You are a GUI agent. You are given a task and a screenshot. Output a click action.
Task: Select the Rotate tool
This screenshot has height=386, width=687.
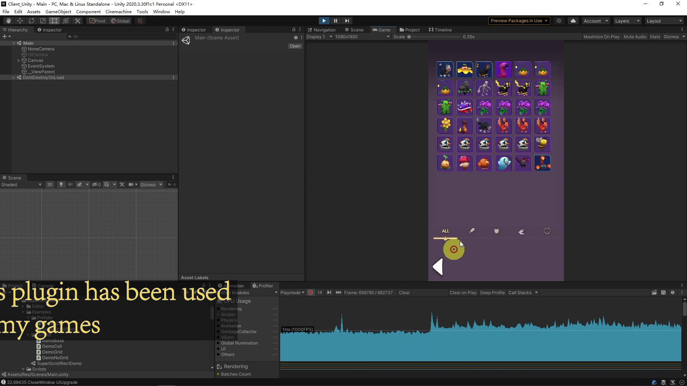tap(31, 21)
